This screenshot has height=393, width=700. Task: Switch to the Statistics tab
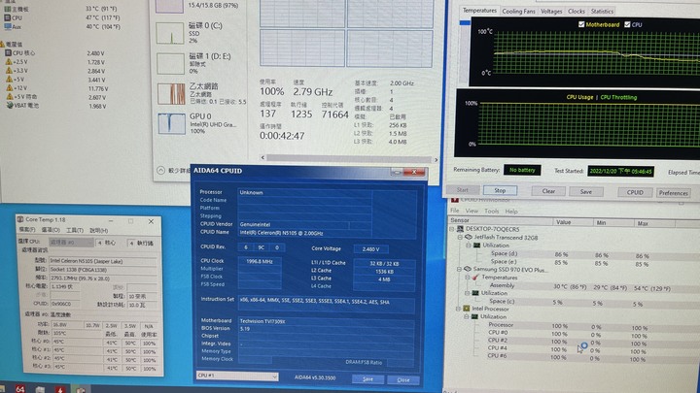click(602, 11)
